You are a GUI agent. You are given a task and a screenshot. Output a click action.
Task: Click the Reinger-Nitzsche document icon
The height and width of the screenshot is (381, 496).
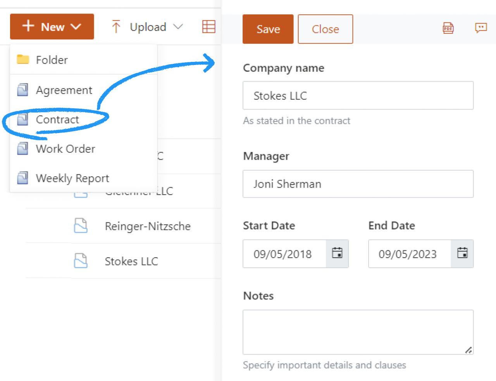pyautogui.click(x=81, y=226)
